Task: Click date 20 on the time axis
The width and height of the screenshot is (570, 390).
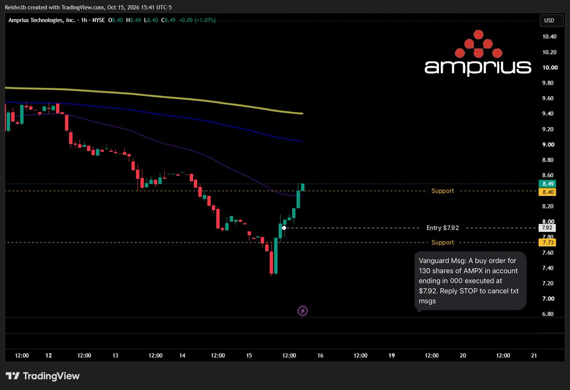Action: click(x=463, y=355)
